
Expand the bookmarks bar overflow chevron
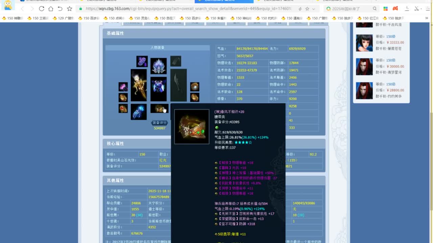[427, 18]
